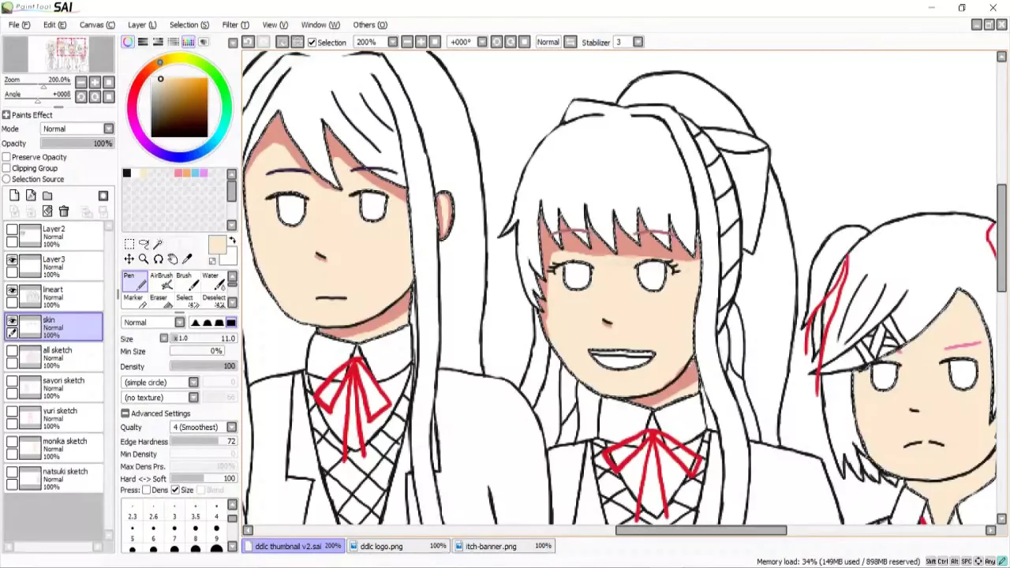This screenshot has width=1010, height=568.
Task: Open the Filter menu
Action: 235,24
